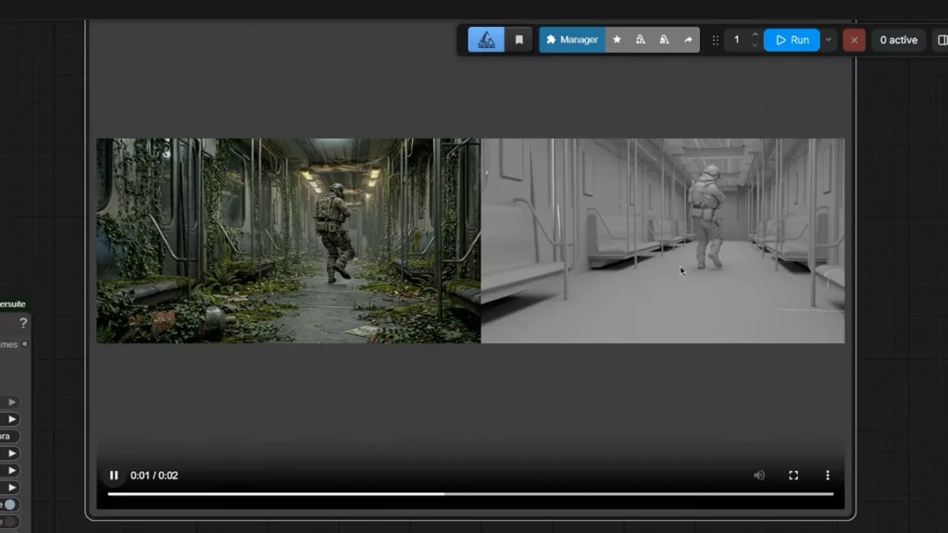Click the side-by-side subway video preview
948x533 pixels.
470,241
